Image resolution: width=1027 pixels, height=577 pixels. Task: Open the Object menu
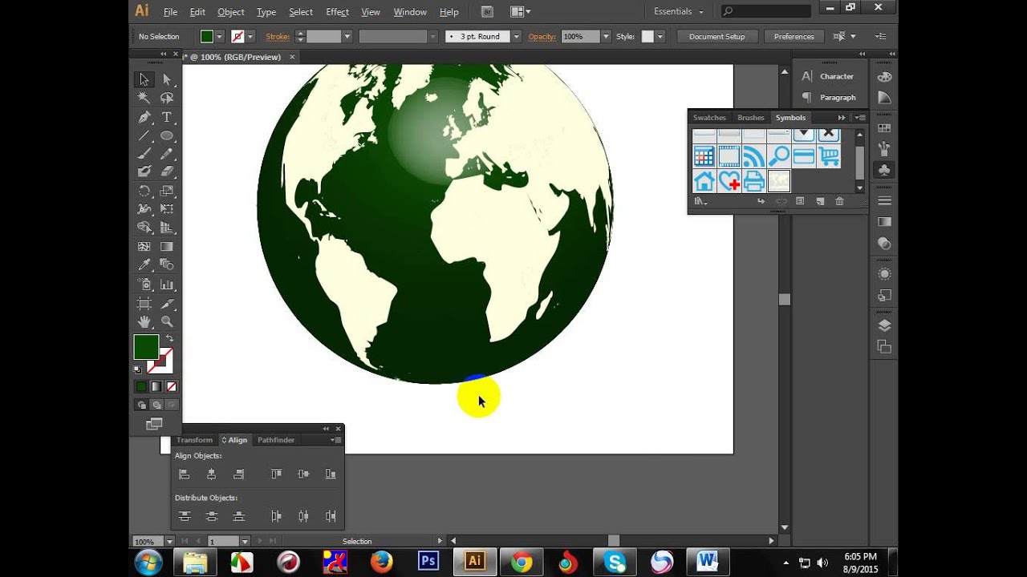[231, 12]
